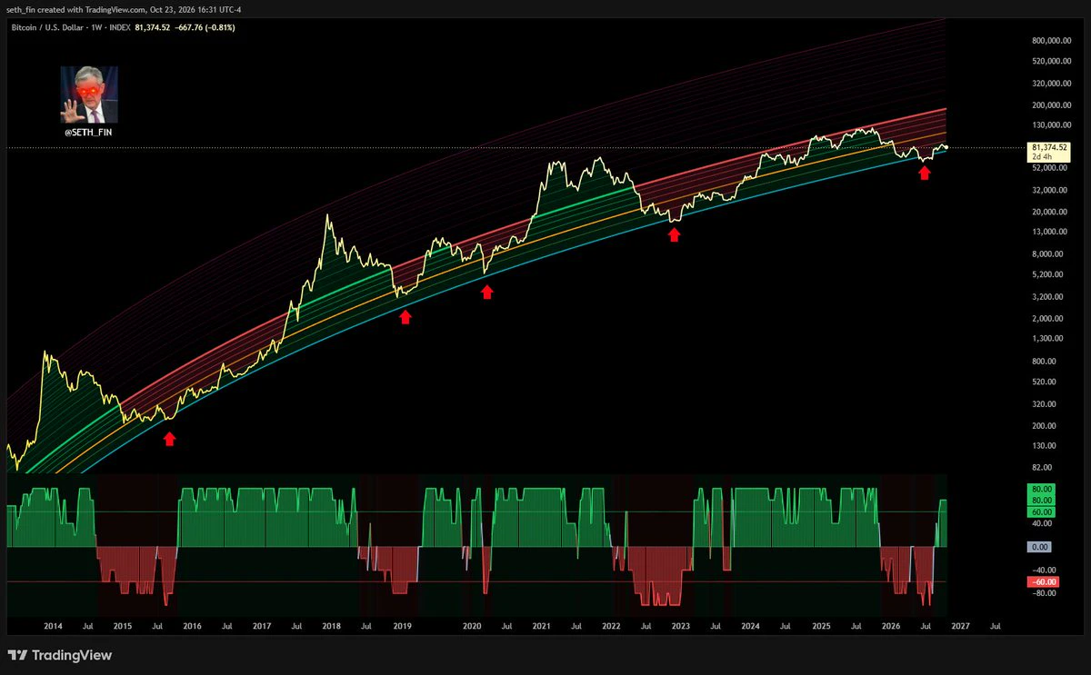Open the Powell laser-eyes avatar image
The width and height of the screenshot is (1091, 675).
point(89,94)
